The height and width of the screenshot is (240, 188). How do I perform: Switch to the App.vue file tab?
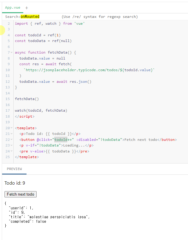13,8
